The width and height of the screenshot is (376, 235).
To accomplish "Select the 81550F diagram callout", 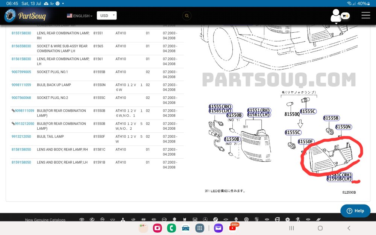I will (x=305, y=142).
